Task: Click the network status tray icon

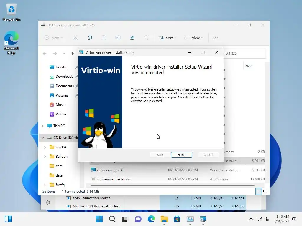Action: 259,219
